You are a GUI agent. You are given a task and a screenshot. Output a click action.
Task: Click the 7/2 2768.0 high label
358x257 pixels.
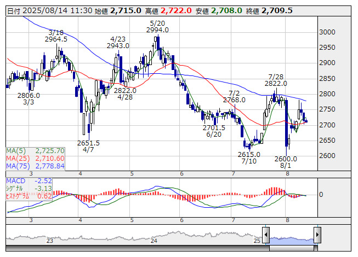(x=234, y=97)
